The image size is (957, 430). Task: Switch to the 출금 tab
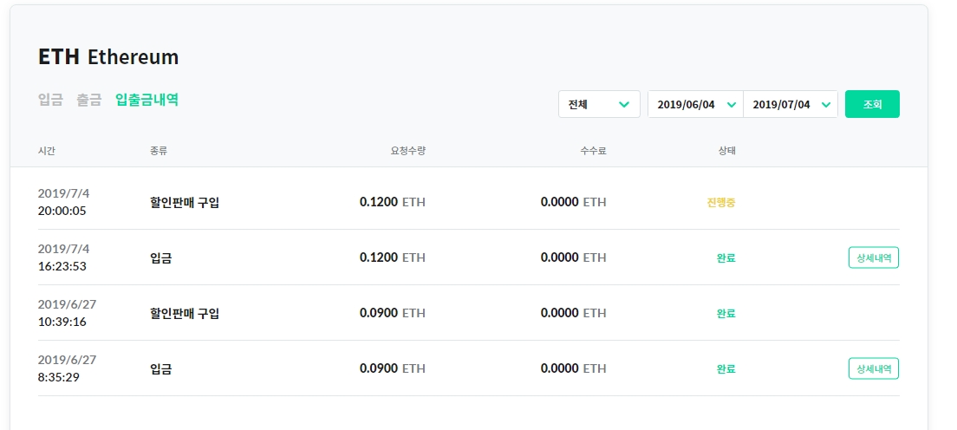(x=88, y=100)
